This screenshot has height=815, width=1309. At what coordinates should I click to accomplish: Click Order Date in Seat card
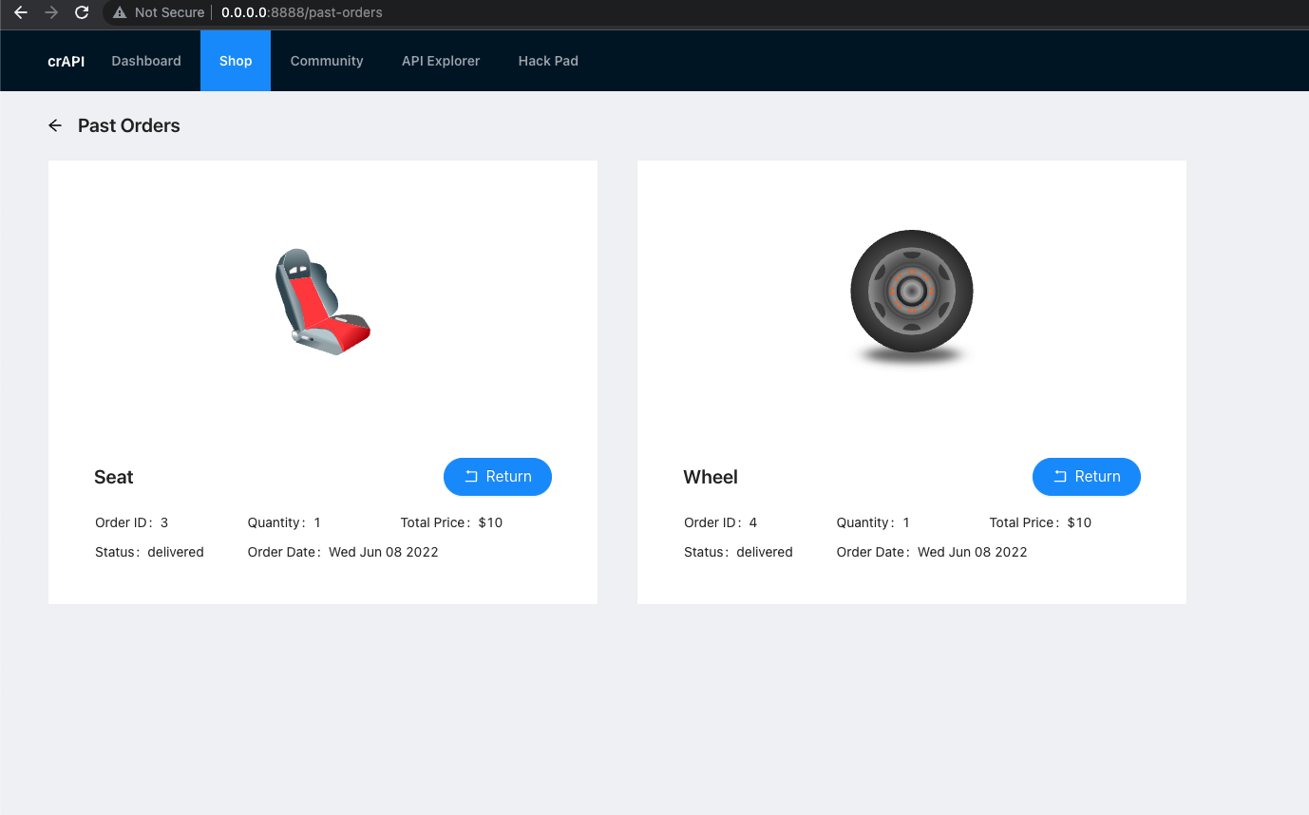[343, 552]
